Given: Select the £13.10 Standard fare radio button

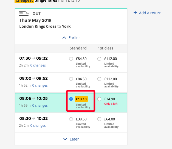Looking at the screenshot, I should (71, 99).
